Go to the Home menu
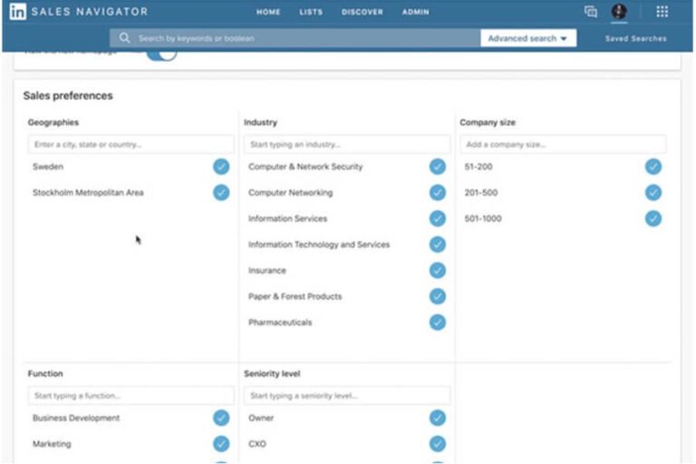This screenshot has width=696, height=464. tap(268, 12)
